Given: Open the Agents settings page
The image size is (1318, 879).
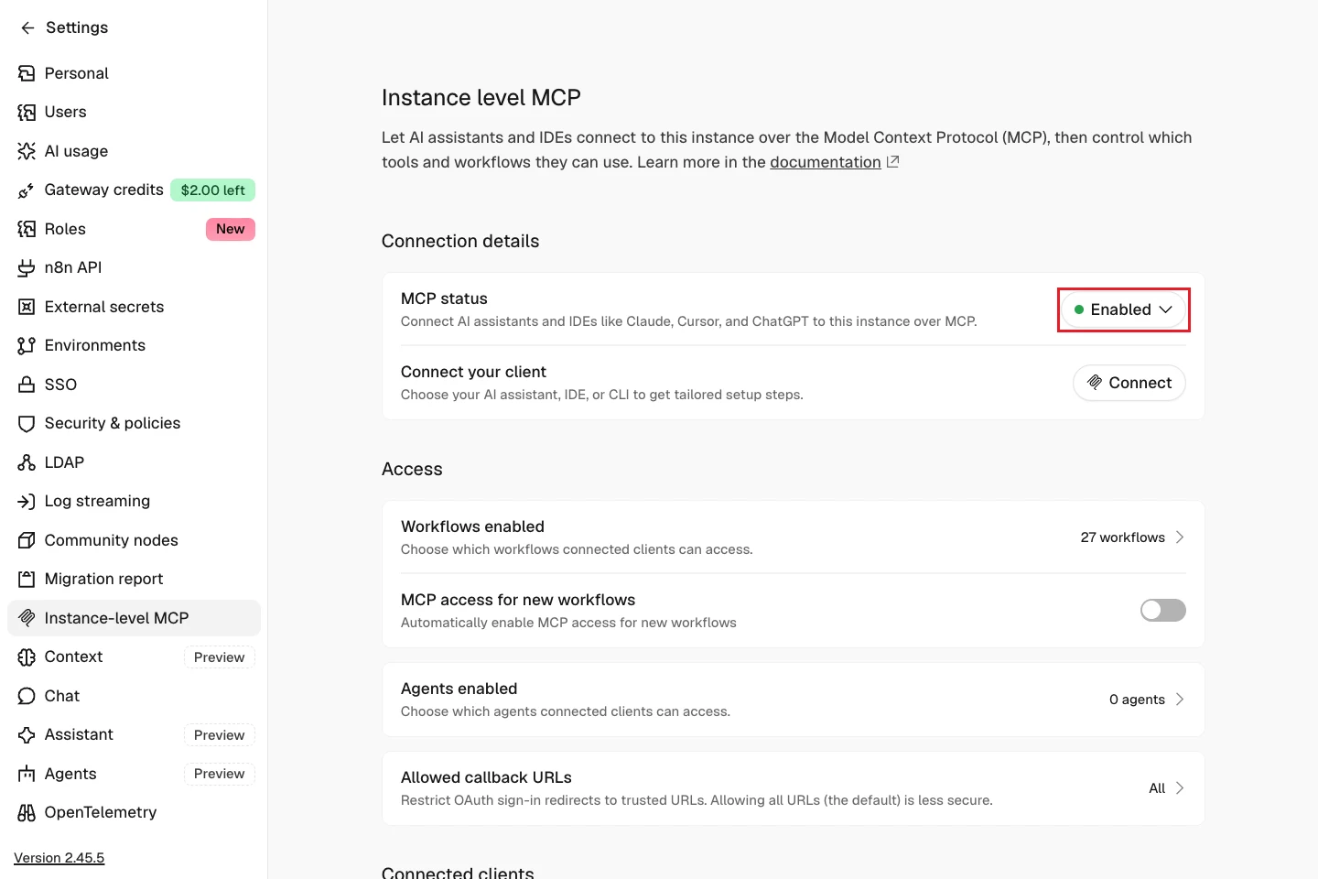Looking at the screenshot, I should (134, 774).
